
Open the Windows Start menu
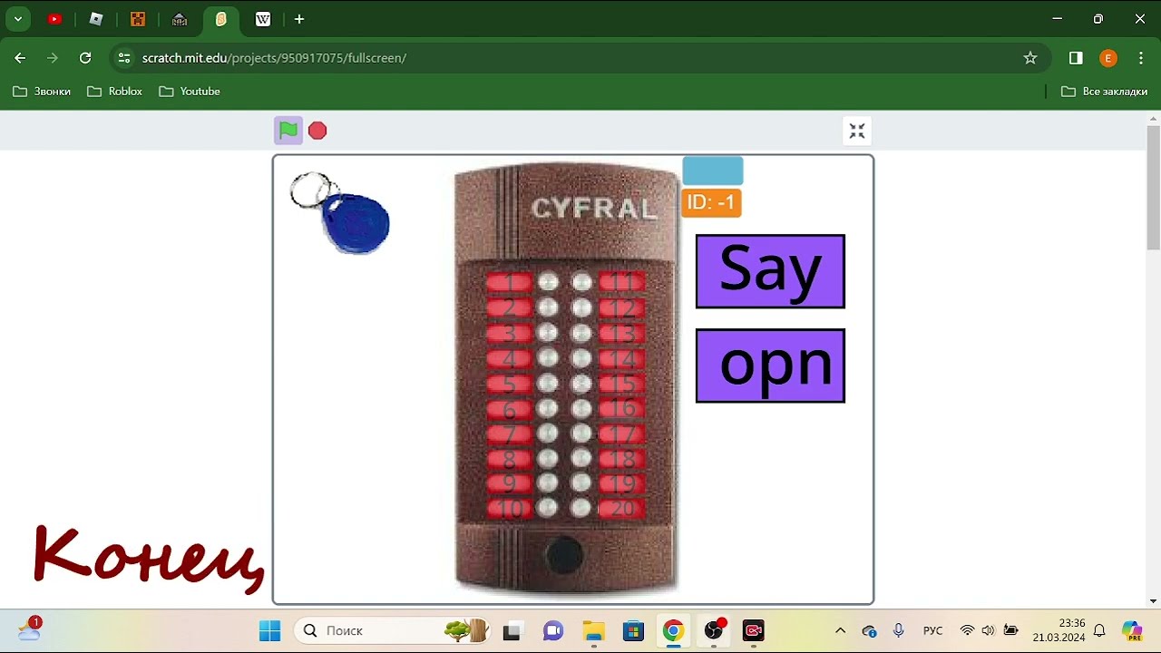point(270,630)
